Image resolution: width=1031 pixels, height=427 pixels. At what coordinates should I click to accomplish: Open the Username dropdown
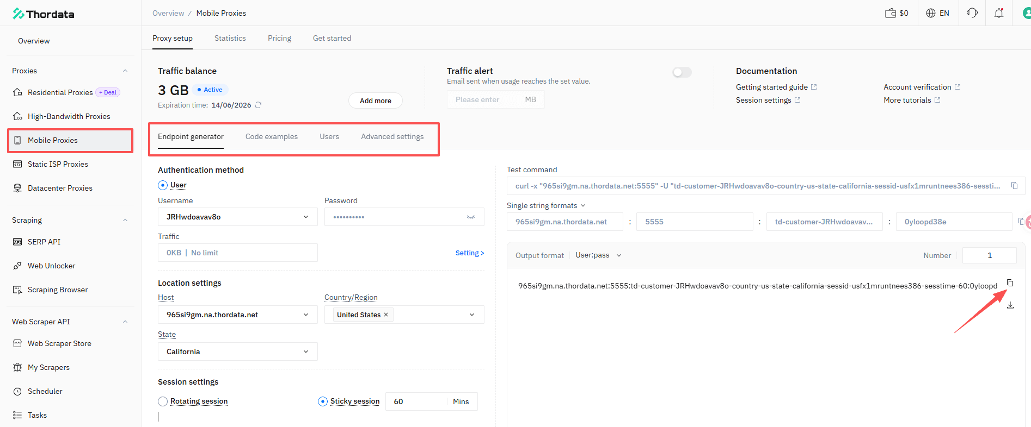(238, 217)
